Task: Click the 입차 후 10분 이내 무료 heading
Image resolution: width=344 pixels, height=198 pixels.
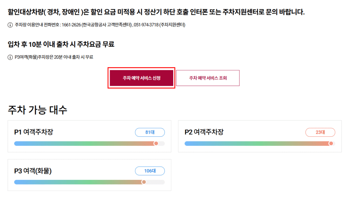Action: [63, 44]
